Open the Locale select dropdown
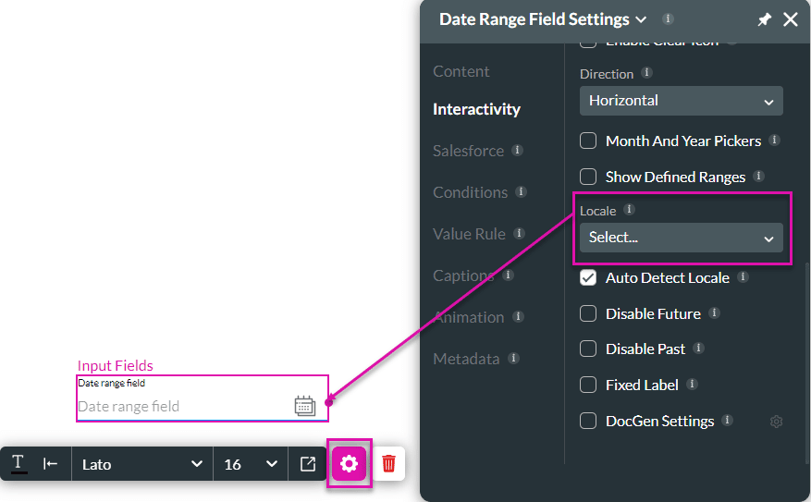 (681, 238)
